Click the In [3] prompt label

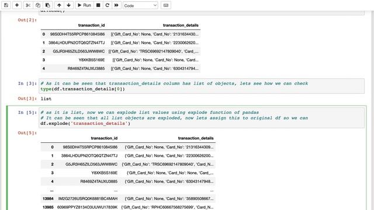[27, 83]
